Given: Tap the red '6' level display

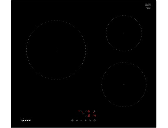Looking at the screenshot, I should coord(89,111).
